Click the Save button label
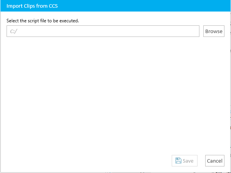This screenshot has width=231, height=173. click(x=188, y=161)
